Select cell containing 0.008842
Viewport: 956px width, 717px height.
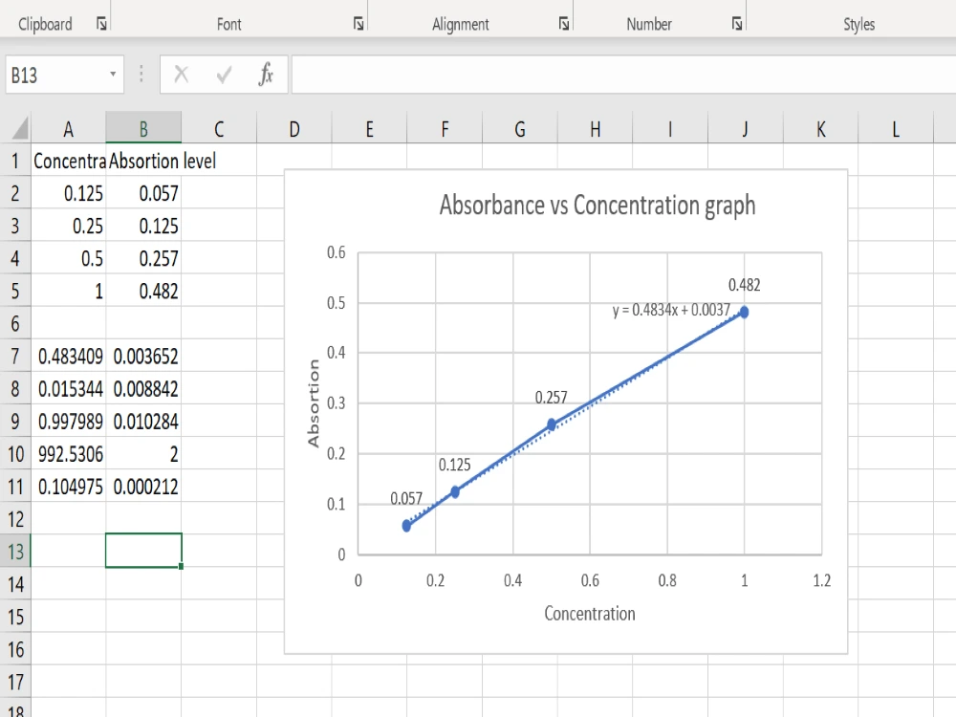point(143,388)
